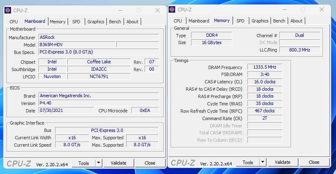Expand Tools dropdown arrow in left window
The image size is (336, 174).
(98, 163)
